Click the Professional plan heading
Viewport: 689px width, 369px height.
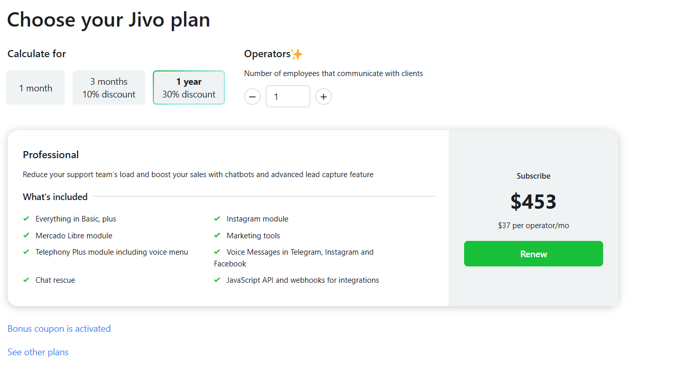(51, 154)
